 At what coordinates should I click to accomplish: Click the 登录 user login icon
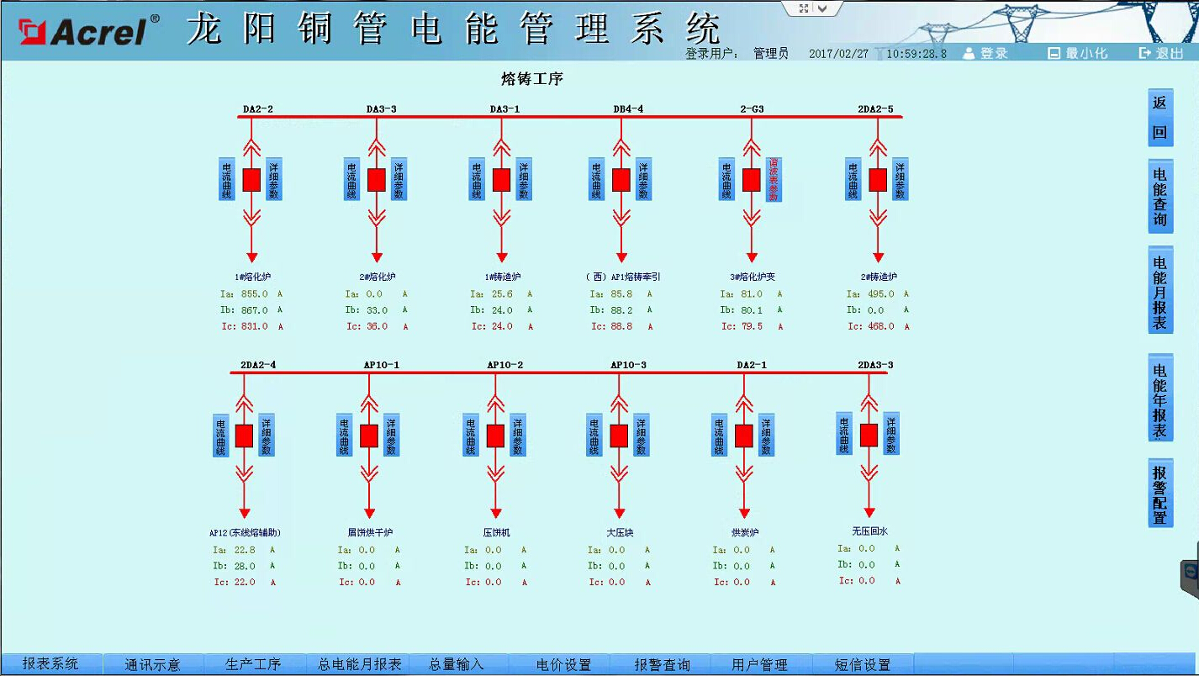tap(969, 53)
